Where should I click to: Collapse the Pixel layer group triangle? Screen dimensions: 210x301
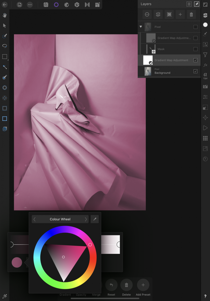point(141,27)
